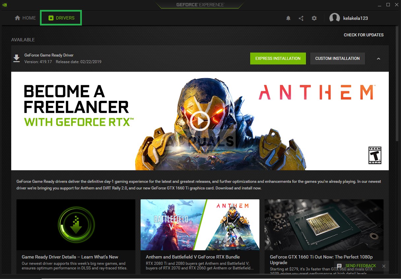Click Release date 02/22/2019 text
The image size is (401, 279).
pos(79,62)
